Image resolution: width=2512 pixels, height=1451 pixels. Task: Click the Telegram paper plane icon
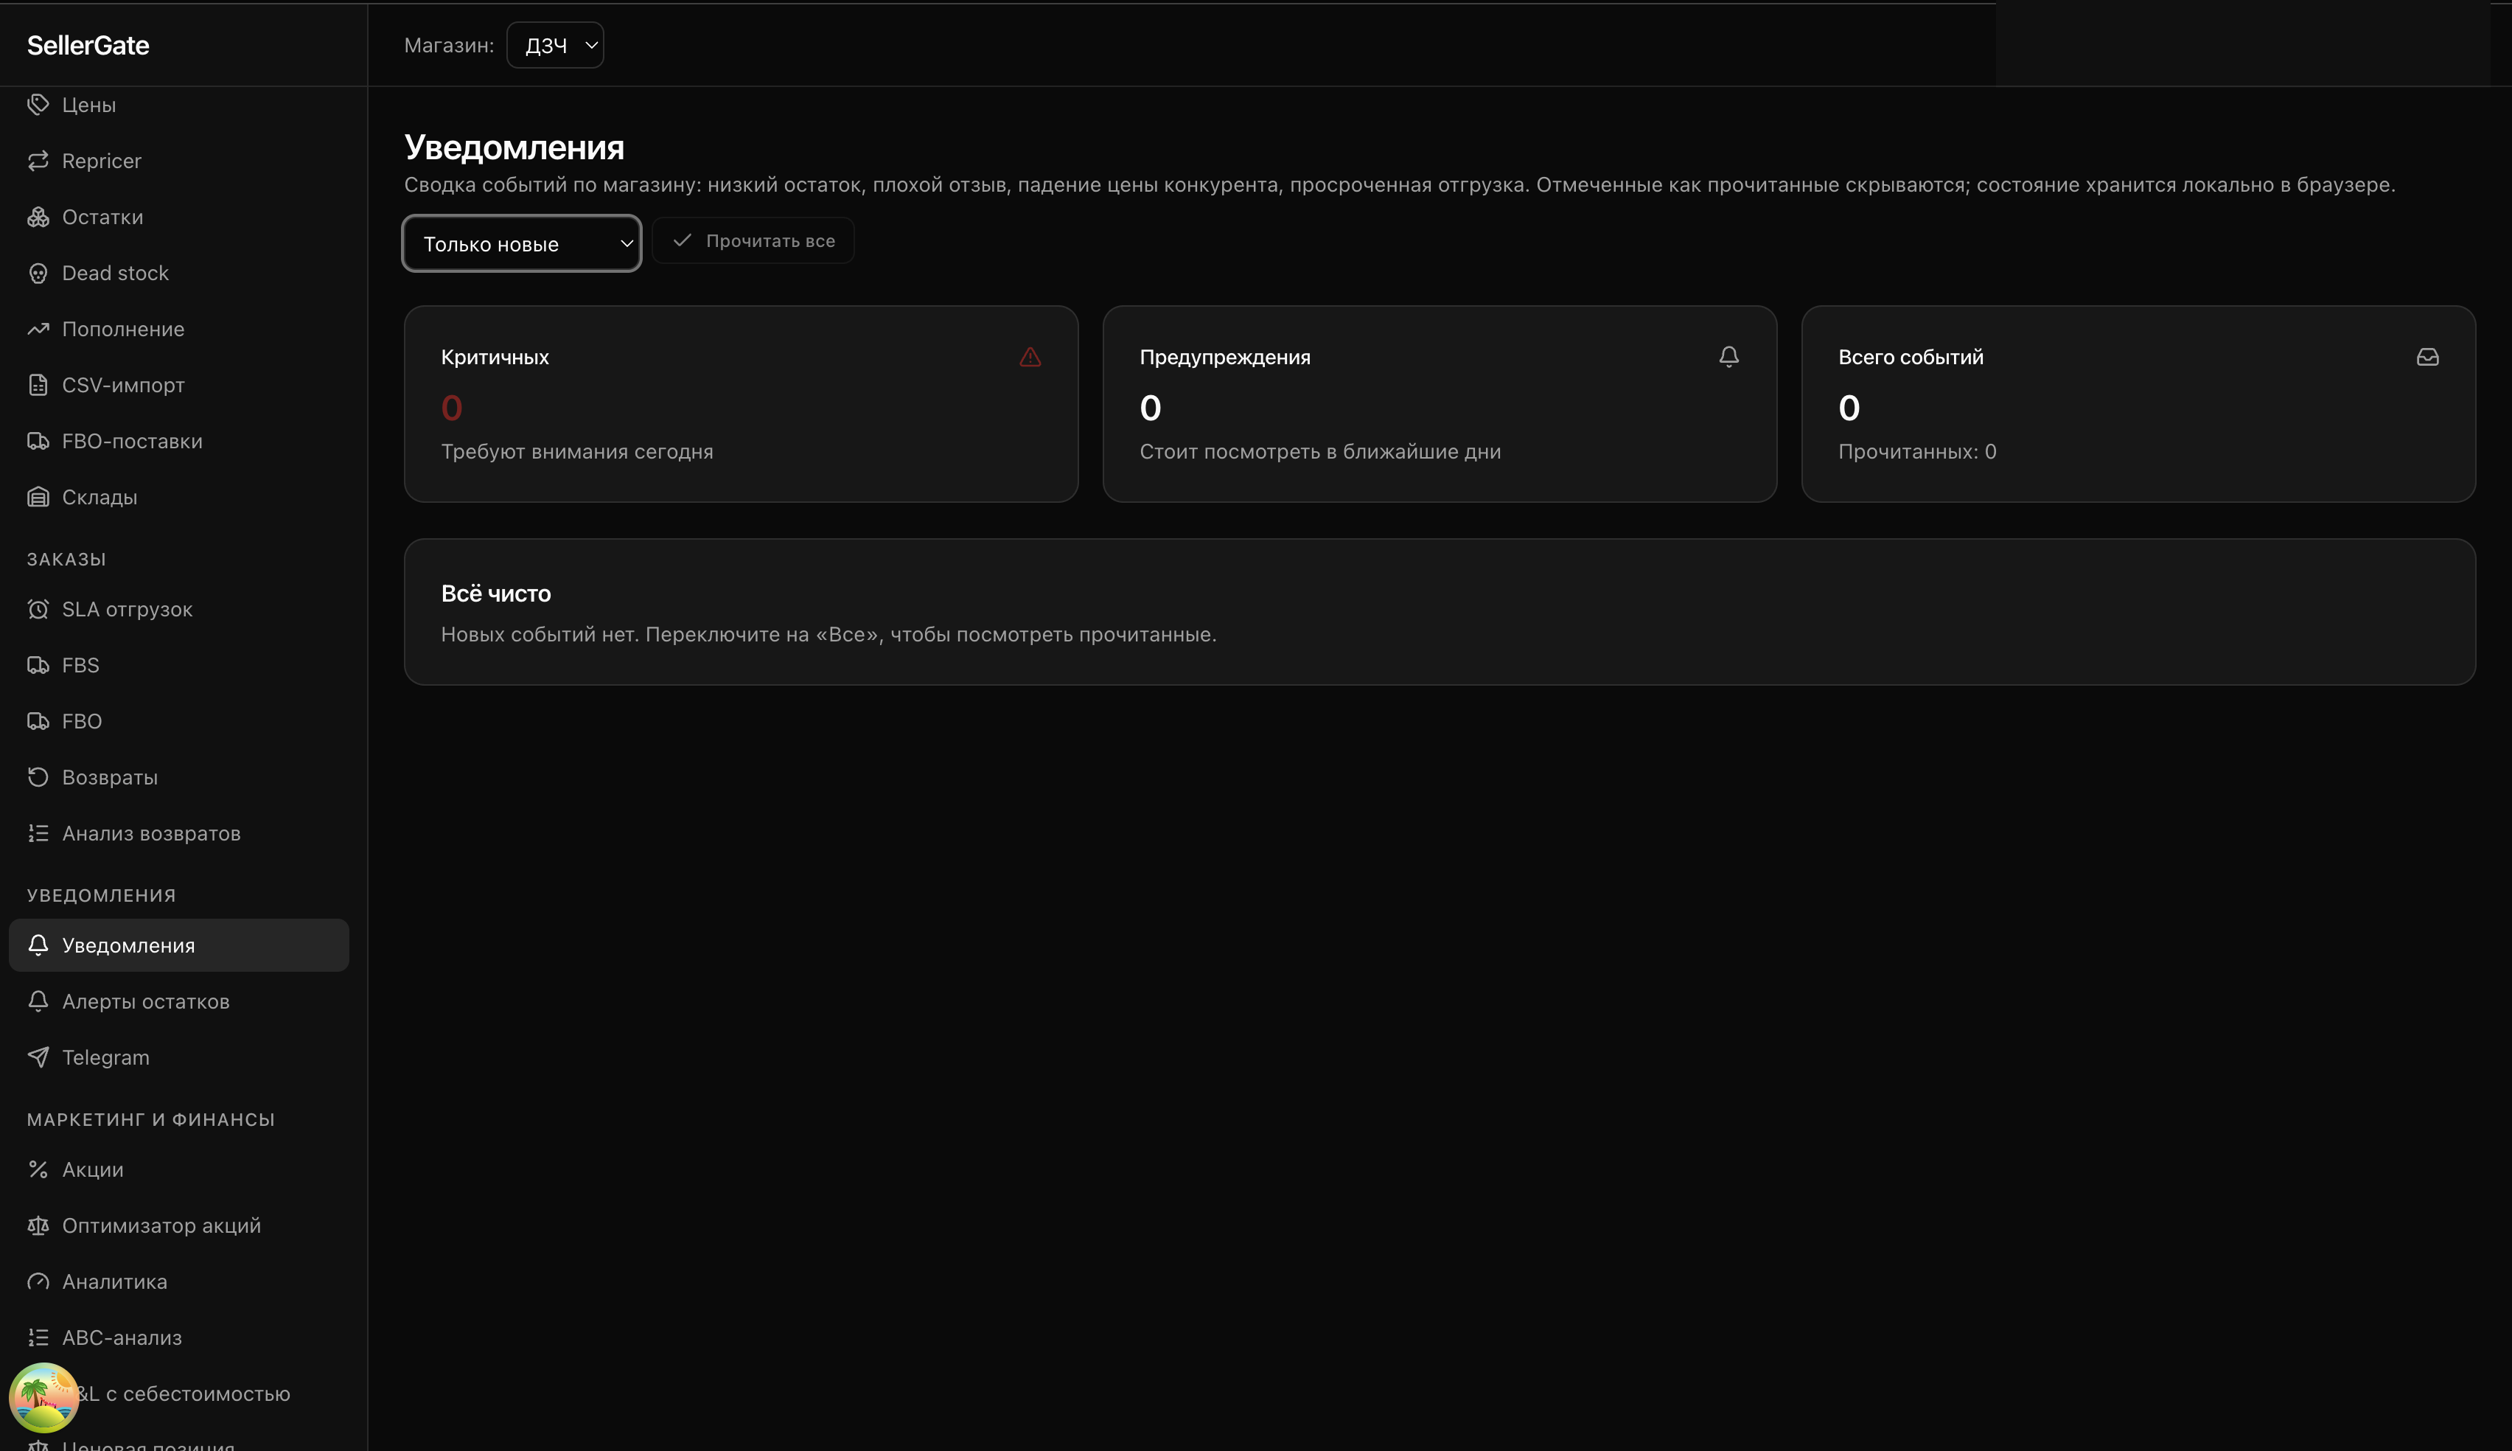tap(38, 1057)
